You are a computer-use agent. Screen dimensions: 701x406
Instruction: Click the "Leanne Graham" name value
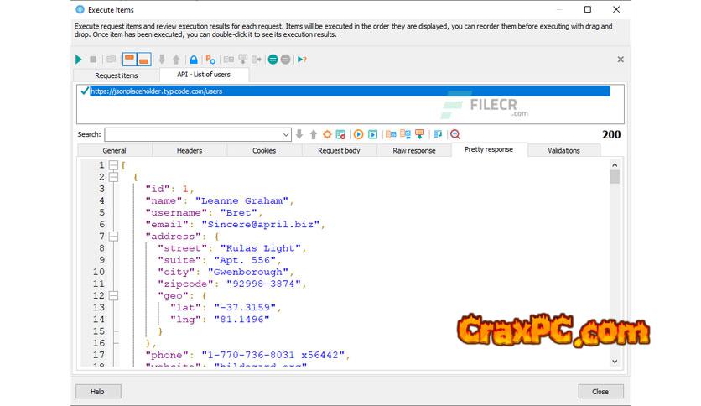pos(241,200)
